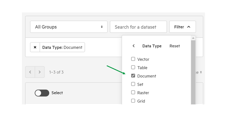Go to next page of datasets
This screenshot has width=227, height=117.
[x=40, y=72]
